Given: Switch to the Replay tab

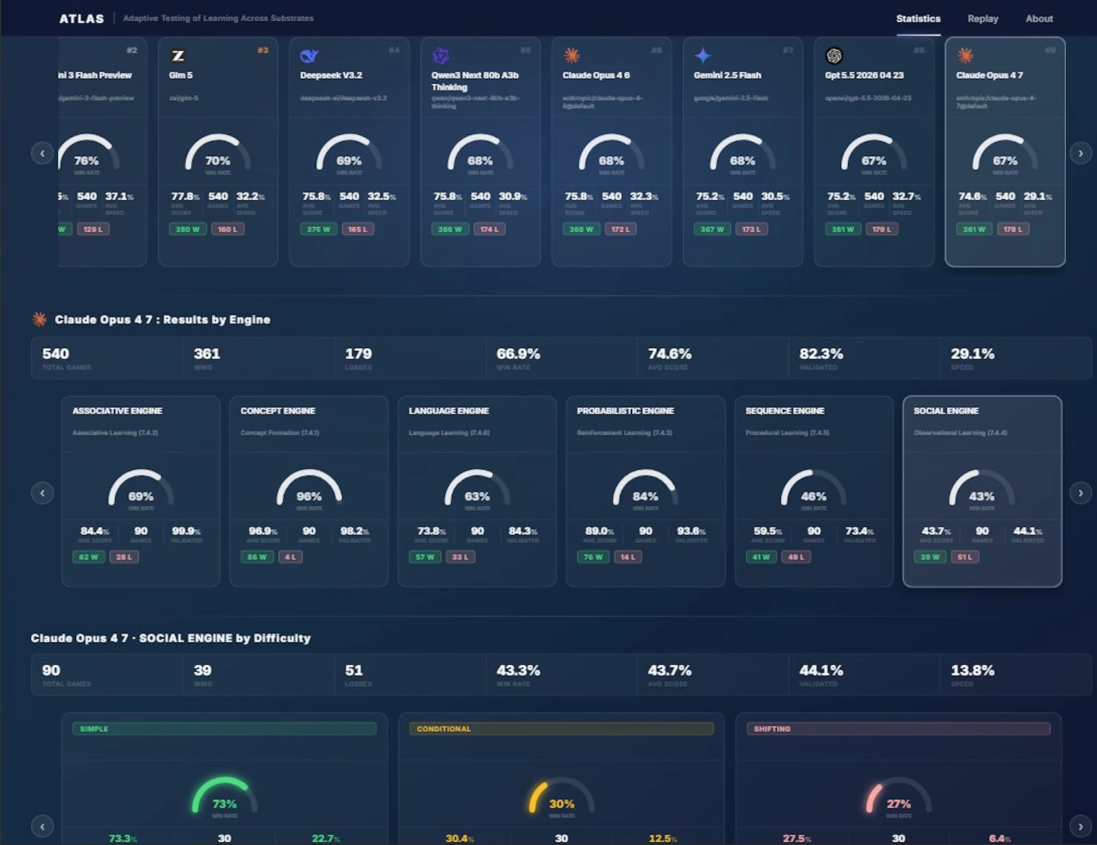Looking at the screenshot, I should pos(983,19).
